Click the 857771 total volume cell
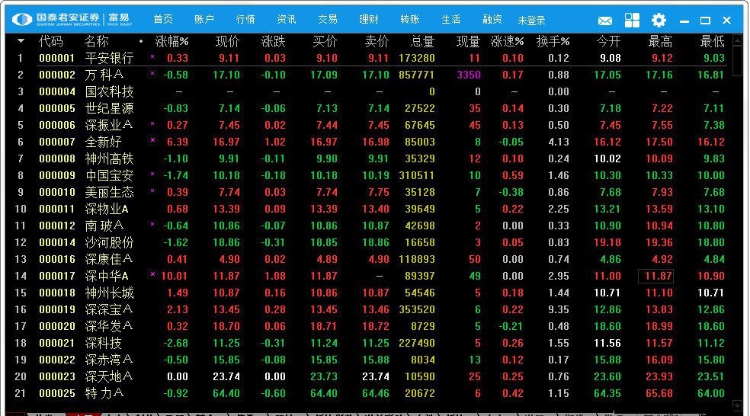 [x=417, y=75]
